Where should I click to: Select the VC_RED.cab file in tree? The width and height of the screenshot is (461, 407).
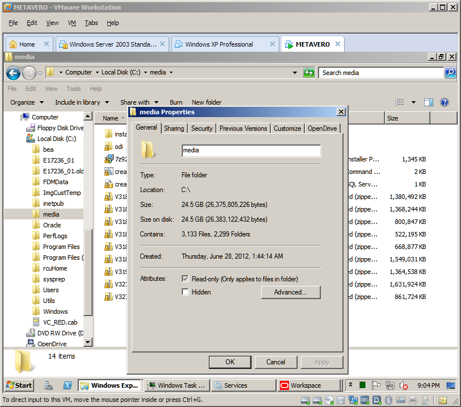55,322
